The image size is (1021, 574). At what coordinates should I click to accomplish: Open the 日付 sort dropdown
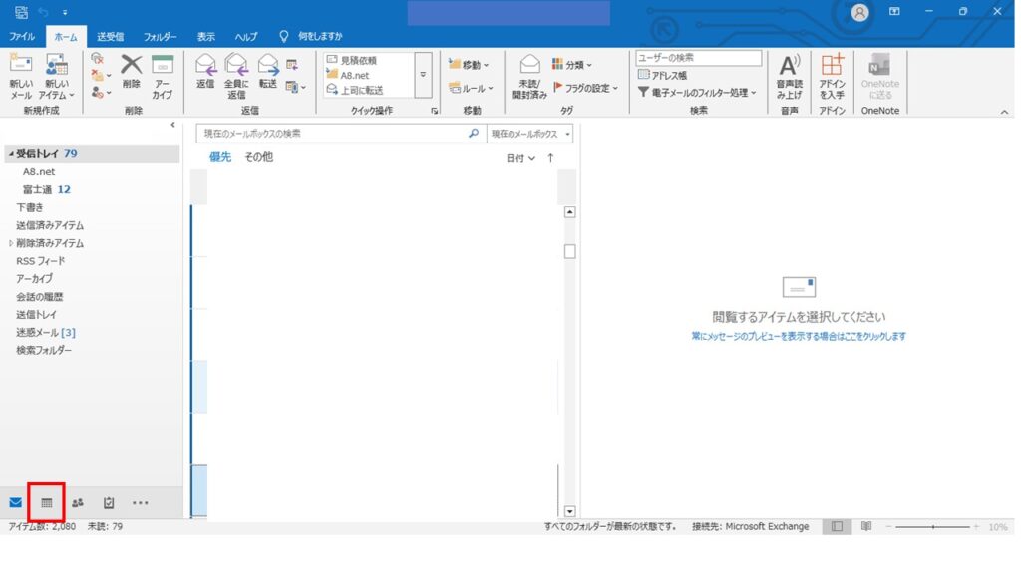pyautogui.click(x=519, y=158)
